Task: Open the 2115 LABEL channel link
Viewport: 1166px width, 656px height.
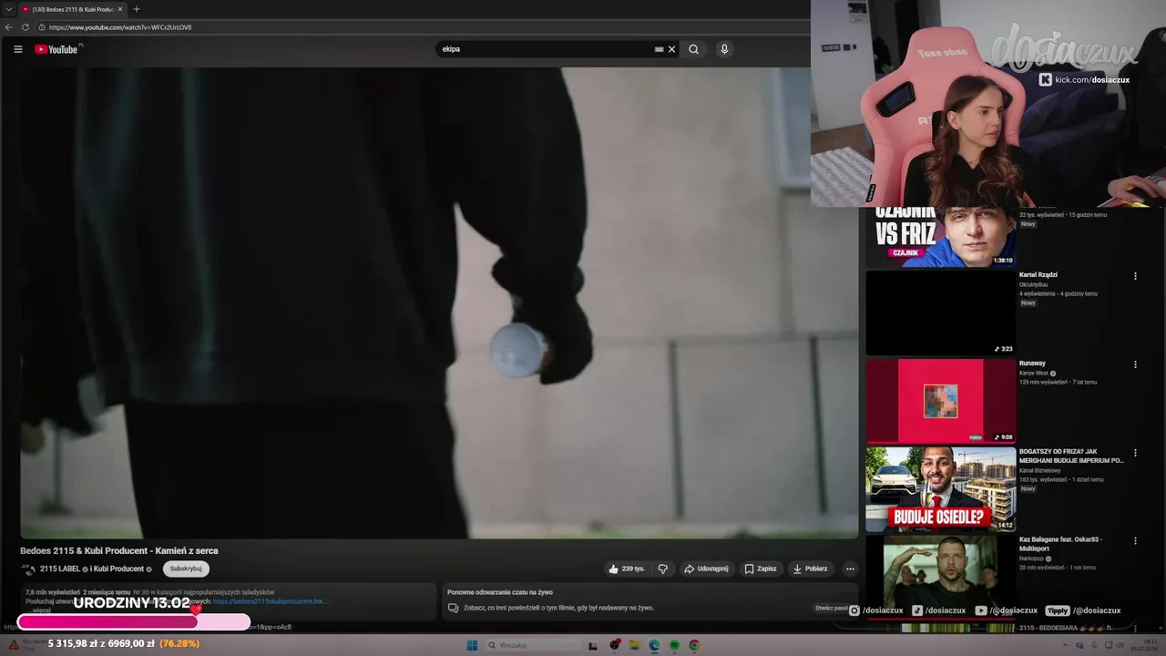Action: click(60, 569)
